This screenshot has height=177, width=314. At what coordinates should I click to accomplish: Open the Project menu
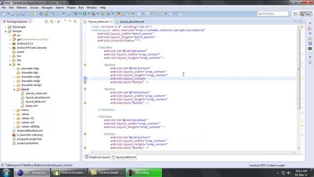click(x=71, y=8)
